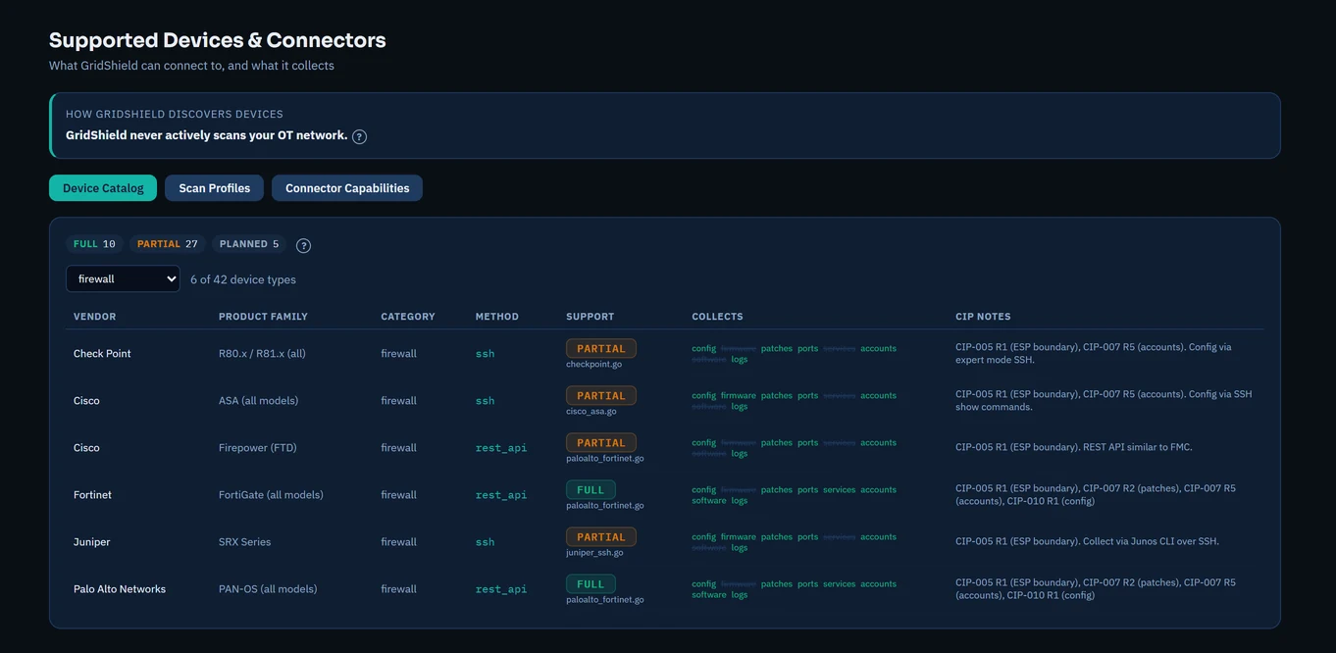Select the Juniper vendor cell

click(92, 541)
